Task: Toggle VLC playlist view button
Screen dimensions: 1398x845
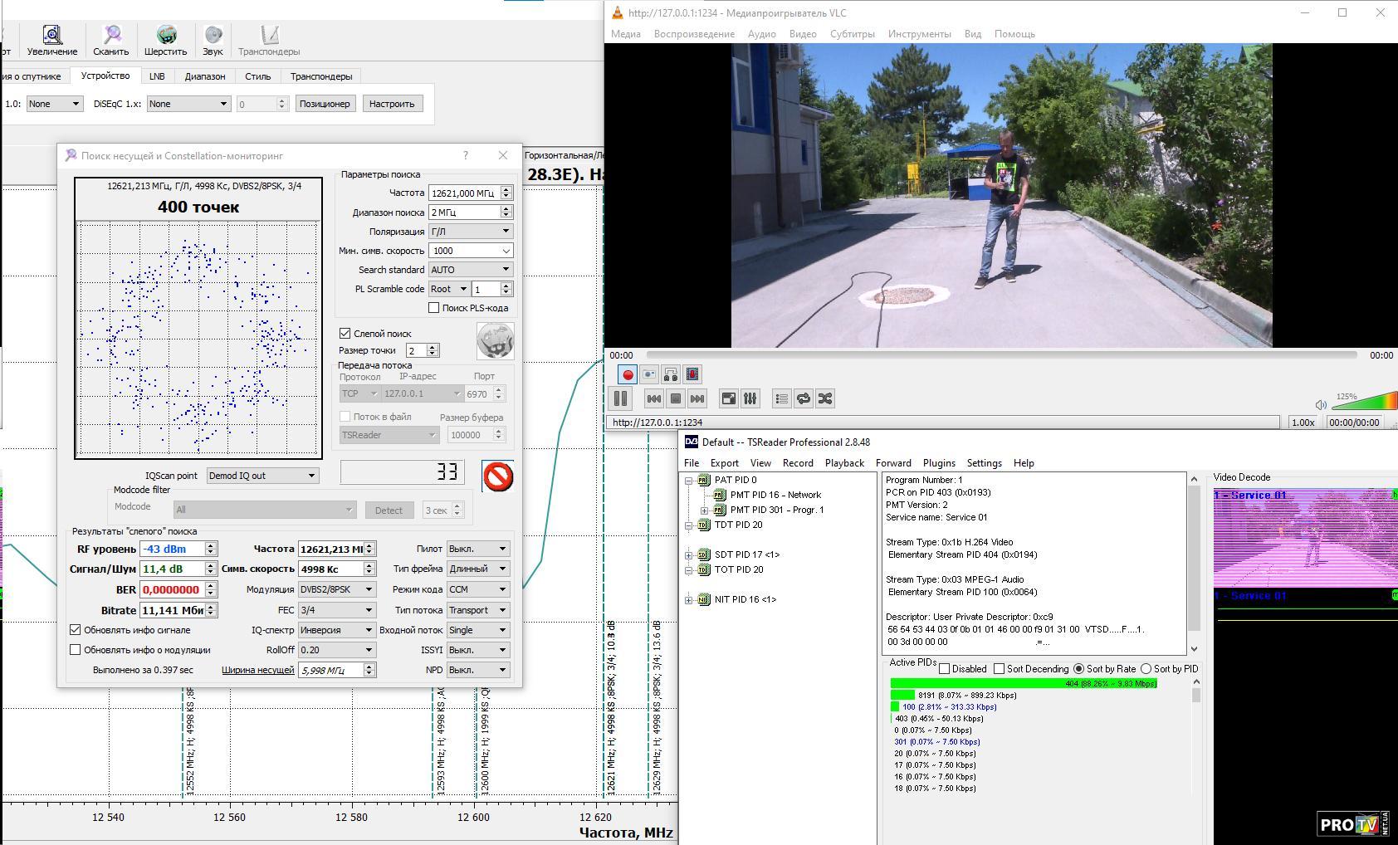Action: [x=781, y=398]
